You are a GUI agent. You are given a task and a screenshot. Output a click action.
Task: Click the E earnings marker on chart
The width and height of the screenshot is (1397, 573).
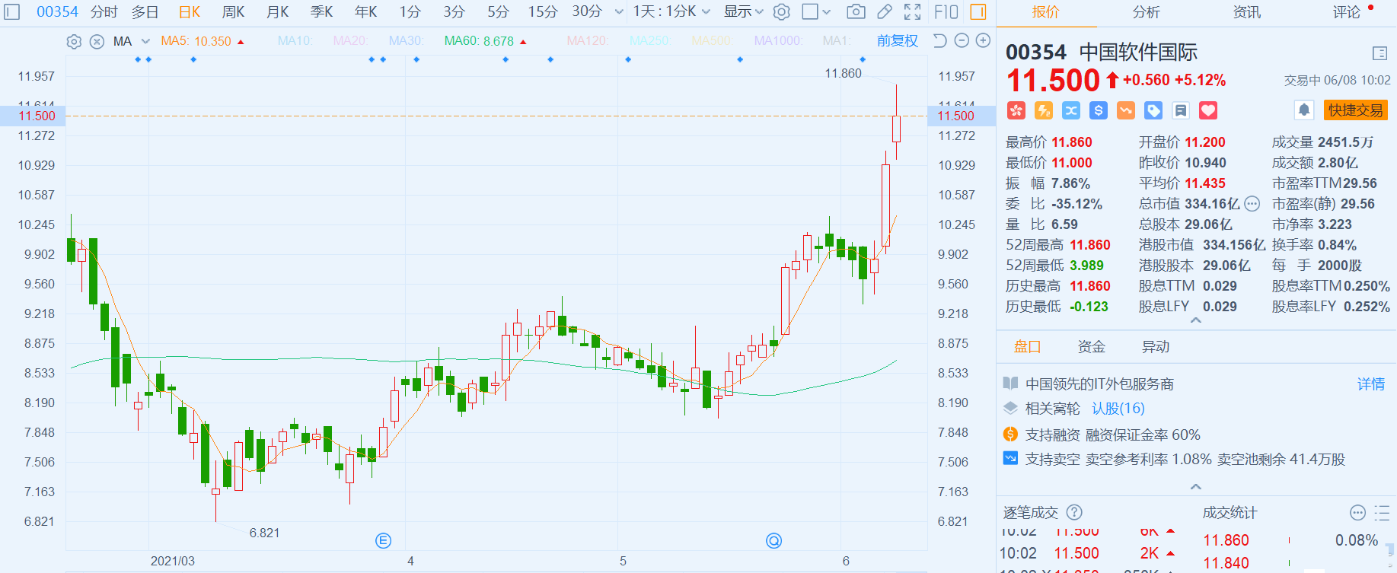pos(384,541)
